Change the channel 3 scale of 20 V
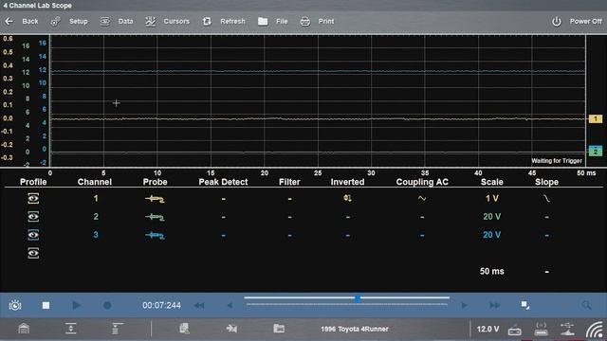The image size is (607, 341). pyautogui.click(x=491, y=235)
